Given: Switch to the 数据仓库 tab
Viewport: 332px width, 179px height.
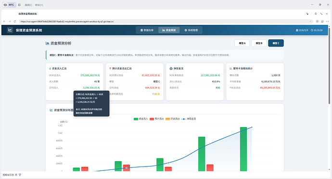Looking at the screenshot, I should (x=147, y=30).
